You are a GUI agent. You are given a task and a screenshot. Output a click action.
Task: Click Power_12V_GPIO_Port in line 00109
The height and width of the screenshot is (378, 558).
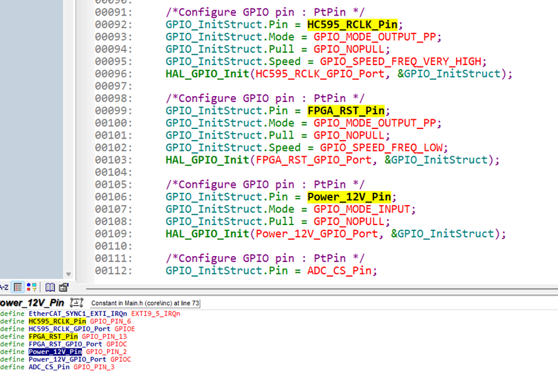317,234
